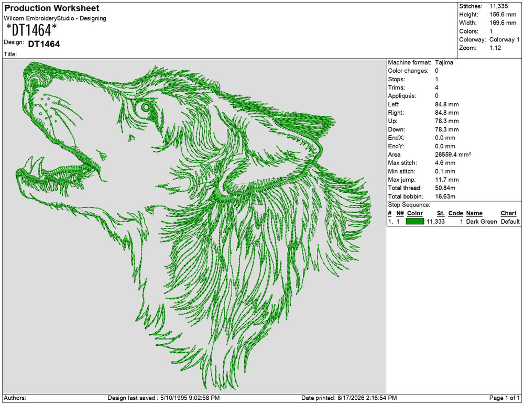
Task: Click the 'Title:' label
Action: tap(10, 54)
